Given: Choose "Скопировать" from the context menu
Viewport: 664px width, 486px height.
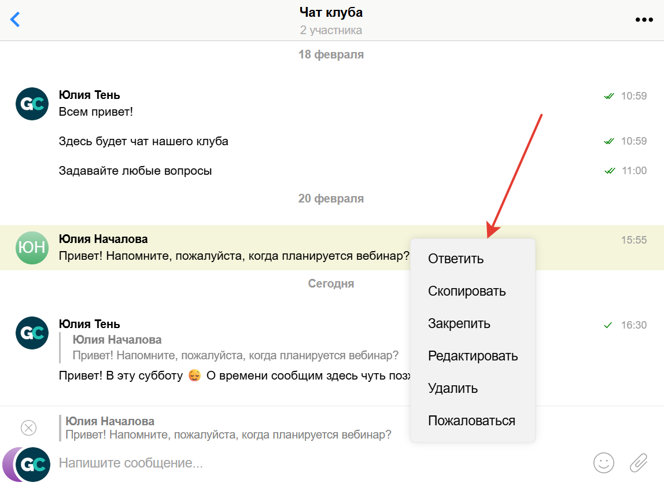Looking at the screenshot, I should 467,291.
